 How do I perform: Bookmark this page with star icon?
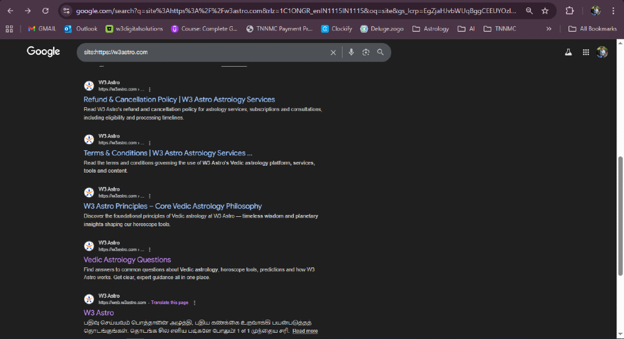tap(545, 11)
